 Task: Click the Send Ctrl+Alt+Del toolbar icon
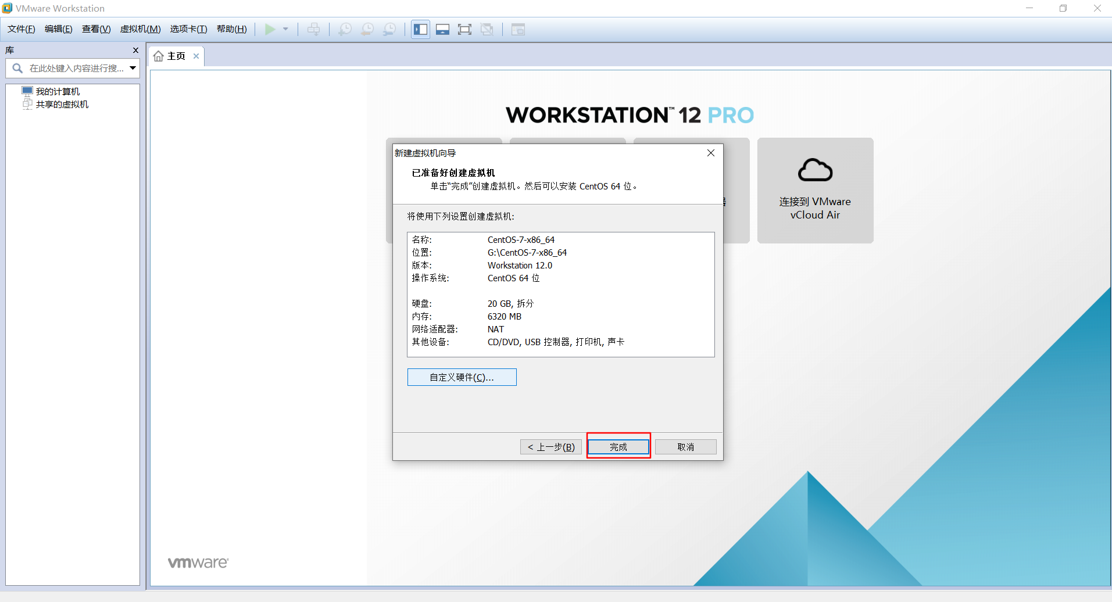[x=313, y=29]
